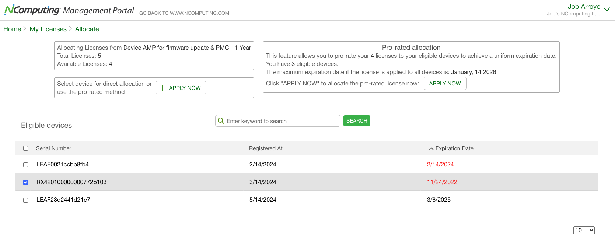The height and width of the screenshot is (242, 615).
Task: Click Job's NComputing Lab organization text
Action: click(574, 14)
